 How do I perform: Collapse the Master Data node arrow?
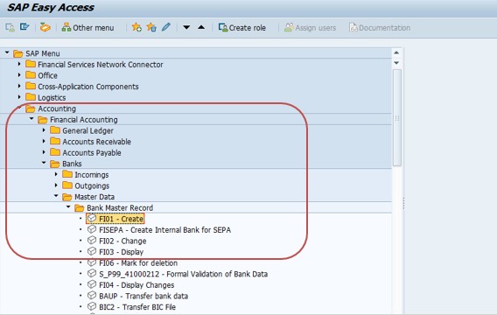click(56, 196)
